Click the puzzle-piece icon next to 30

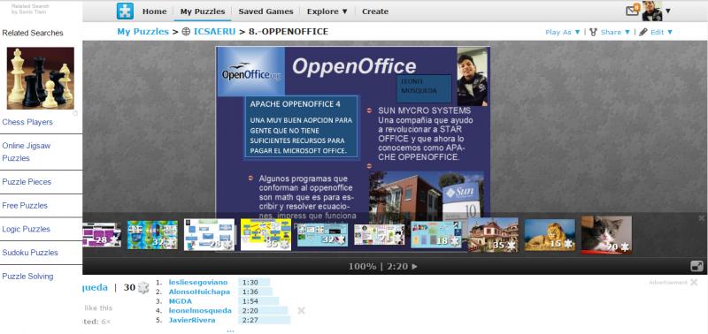coord(143,287)
